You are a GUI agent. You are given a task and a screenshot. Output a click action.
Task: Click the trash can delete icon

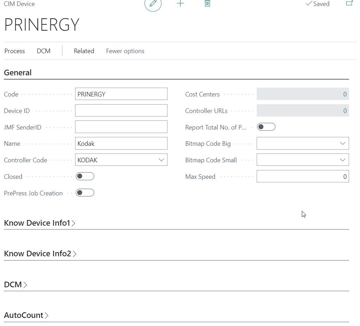pos(207,4)
